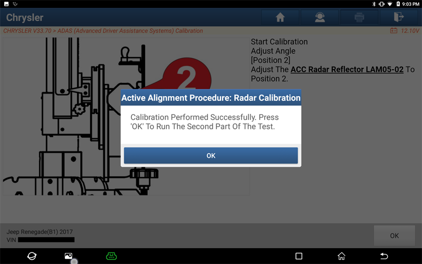Click the printer icon
The height and width of the screenshot is (264, 422).
click(359, 17)
